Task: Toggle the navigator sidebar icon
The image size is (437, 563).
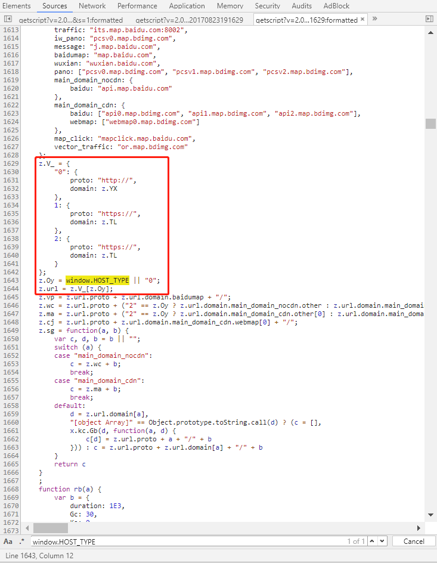Action: (8, 18)
